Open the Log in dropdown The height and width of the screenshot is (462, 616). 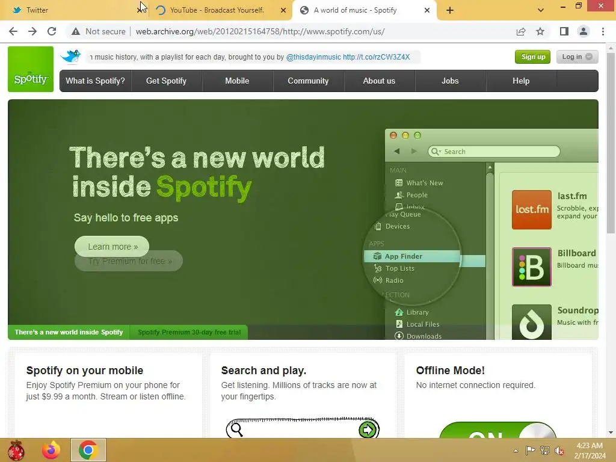(x=577, y=57)
